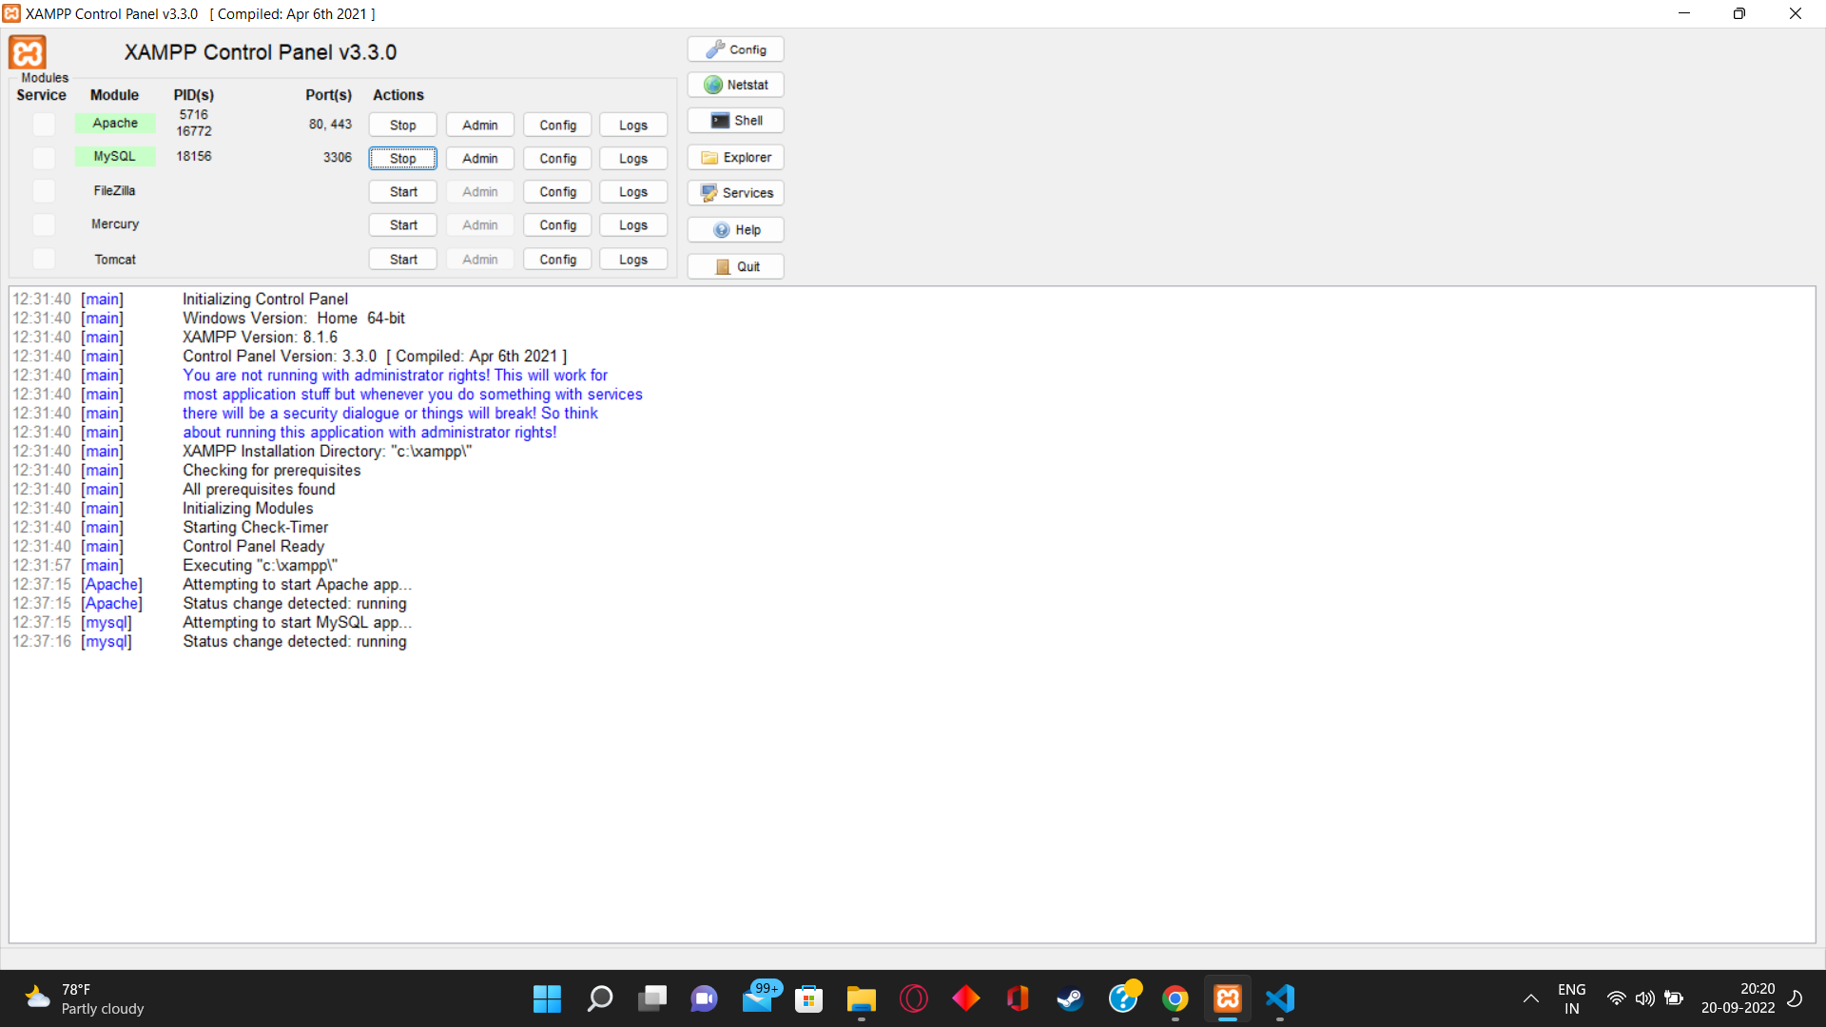Viewport: 1826px width, 1027px height.
Task: Open the Netstat tool
Action: click(x=735, y=85)
